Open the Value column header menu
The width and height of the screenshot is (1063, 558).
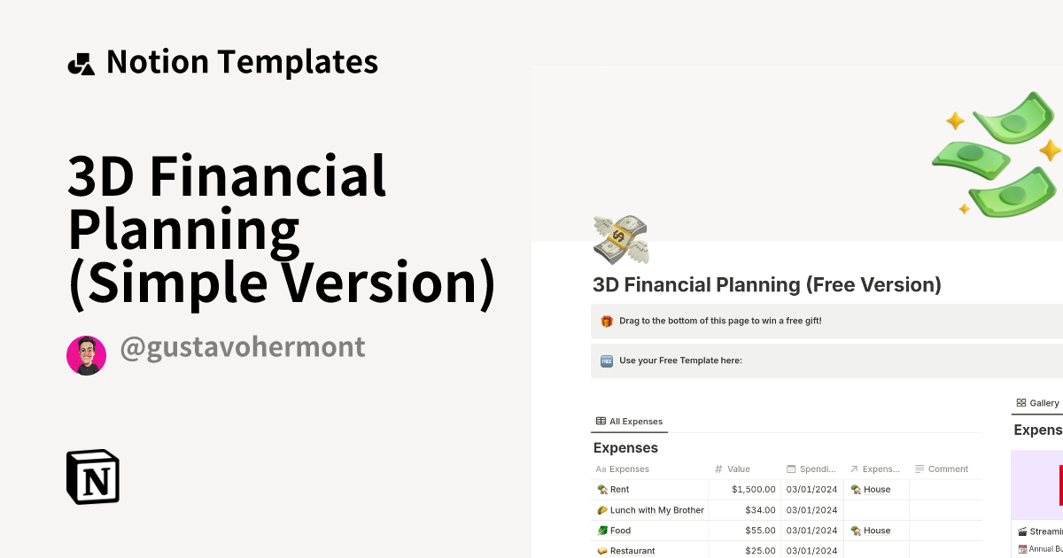tap(739, 469)
